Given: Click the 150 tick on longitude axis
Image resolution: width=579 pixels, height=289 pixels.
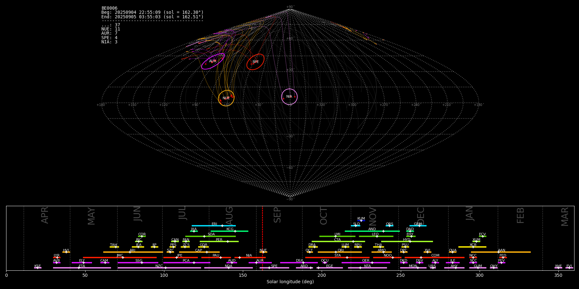Looking at the screenshot, I should coord(243,275).
